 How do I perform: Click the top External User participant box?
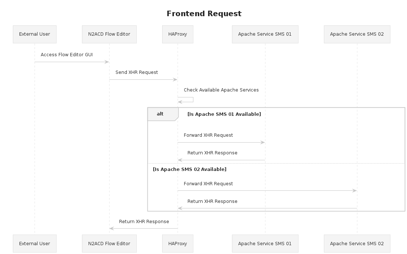coord(35,34)
